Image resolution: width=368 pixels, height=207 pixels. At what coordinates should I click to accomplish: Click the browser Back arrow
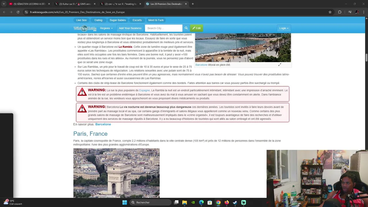pos(4,12)
